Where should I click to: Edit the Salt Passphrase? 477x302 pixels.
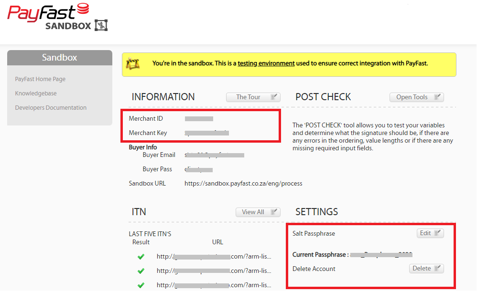pos(430,233)
